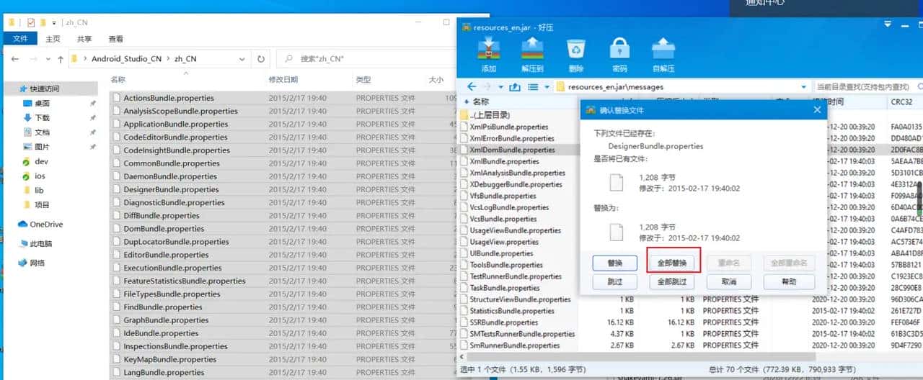
Task: Expand Explorer address bar history dropdown
Action: click(x=245, y=59)
